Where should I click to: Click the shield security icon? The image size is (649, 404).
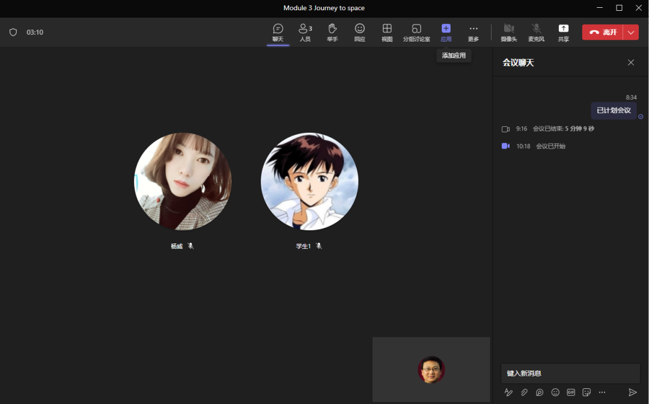point(13,32)
